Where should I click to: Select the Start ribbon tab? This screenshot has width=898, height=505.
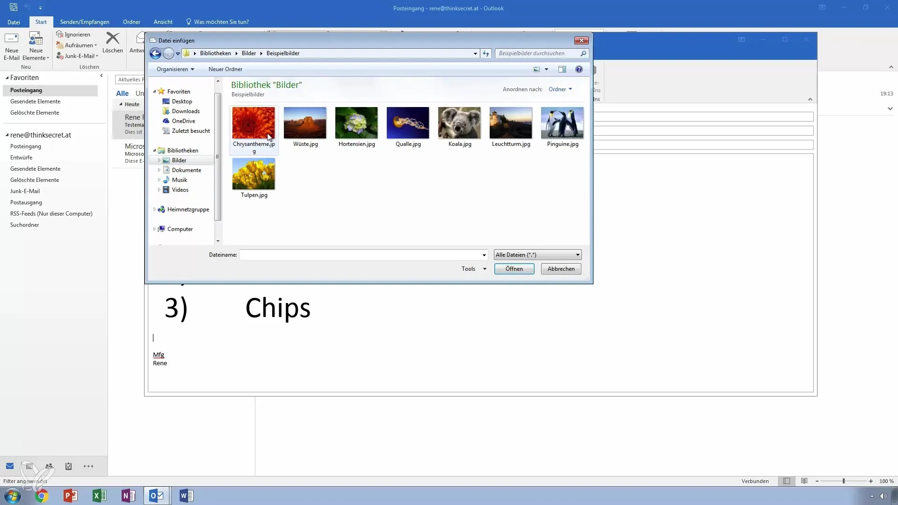pyautogui.click(x=41, y=22)
